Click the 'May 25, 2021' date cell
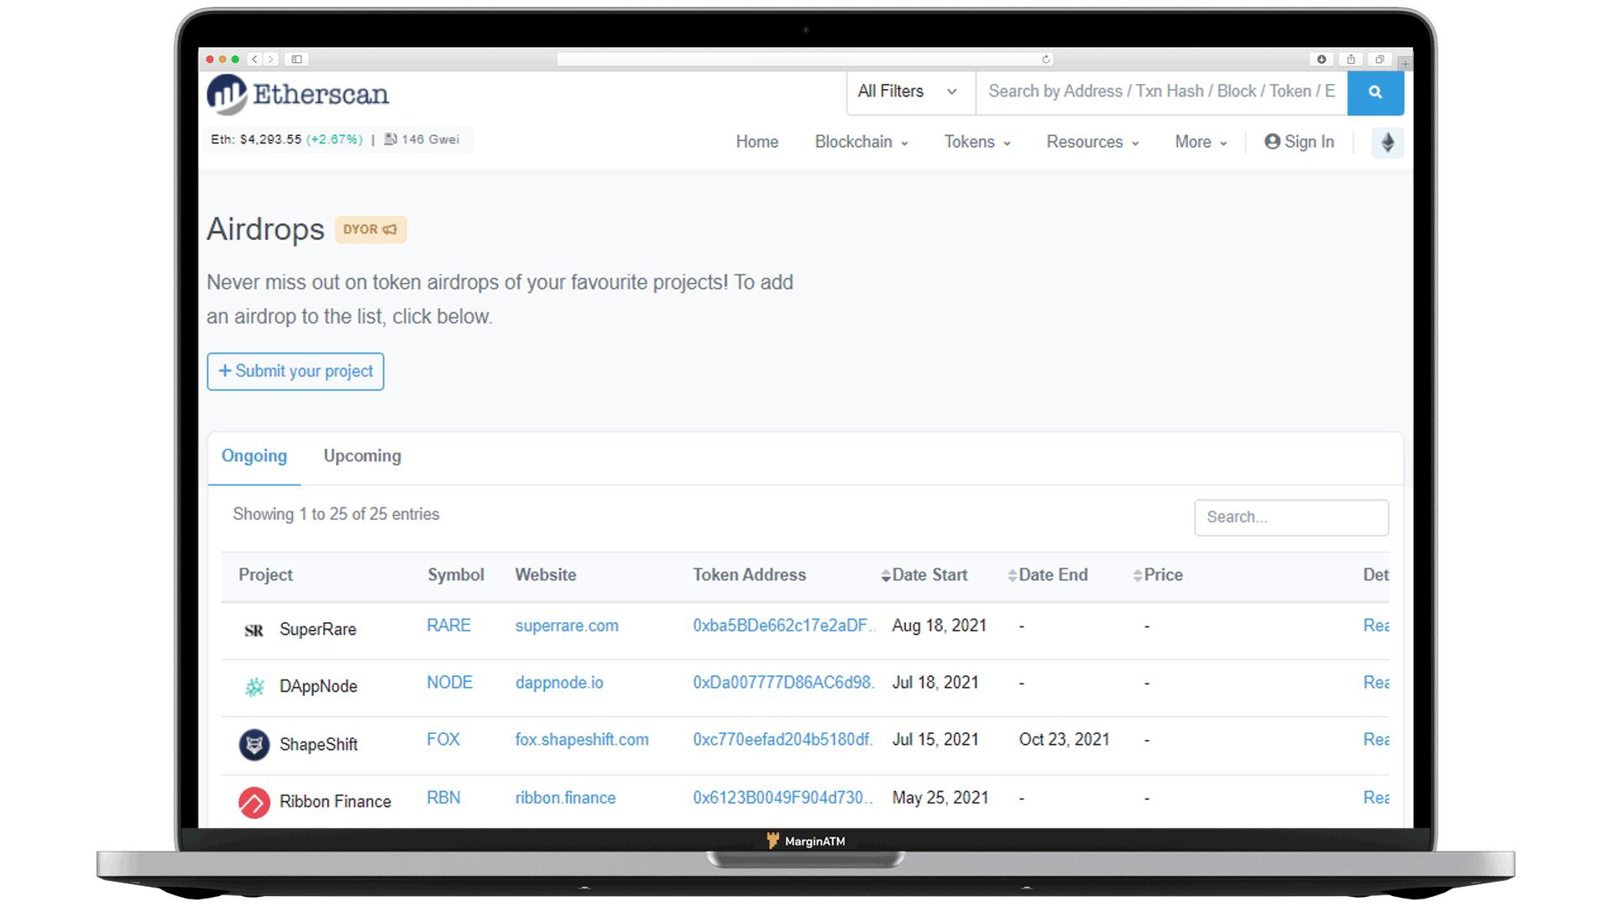Viewport: 1612px width, 907px height. 939,798
